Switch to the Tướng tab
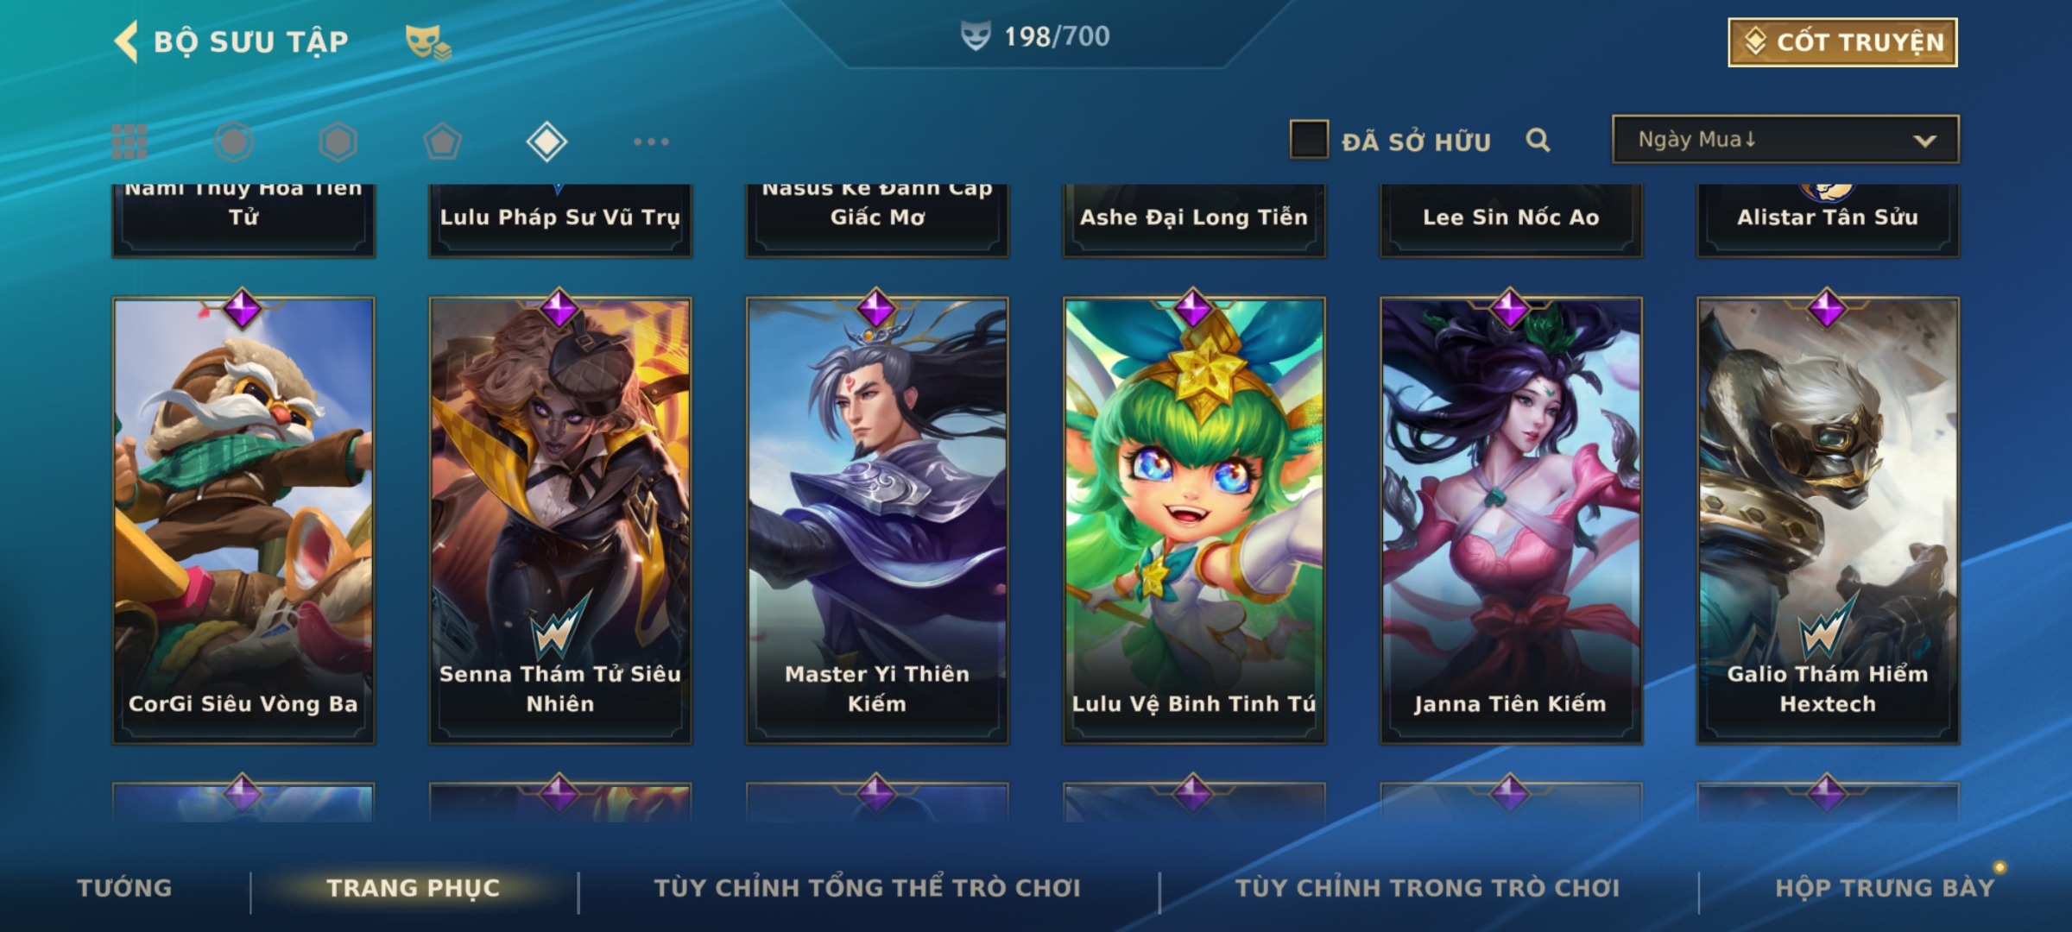2072x932 pixels. pos(124,888)
